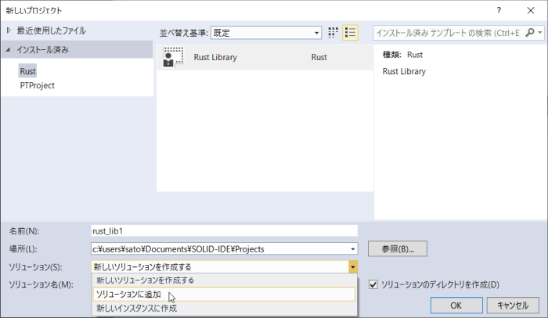Collapse the installed templates node

point(9,49)
